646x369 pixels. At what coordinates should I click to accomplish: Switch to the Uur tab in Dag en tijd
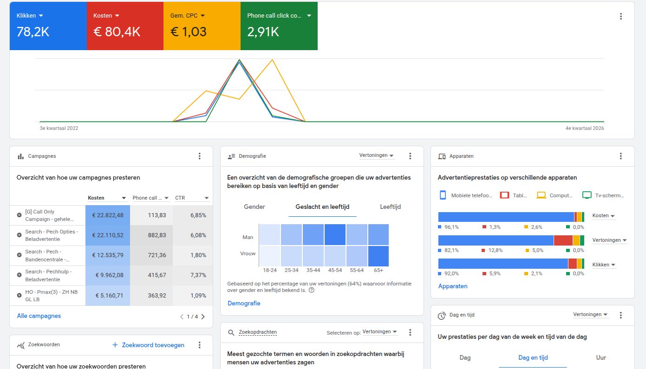coord(601,358)
